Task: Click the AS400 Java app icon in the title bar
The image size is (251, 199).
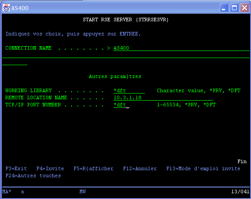Action: [6, 8]
